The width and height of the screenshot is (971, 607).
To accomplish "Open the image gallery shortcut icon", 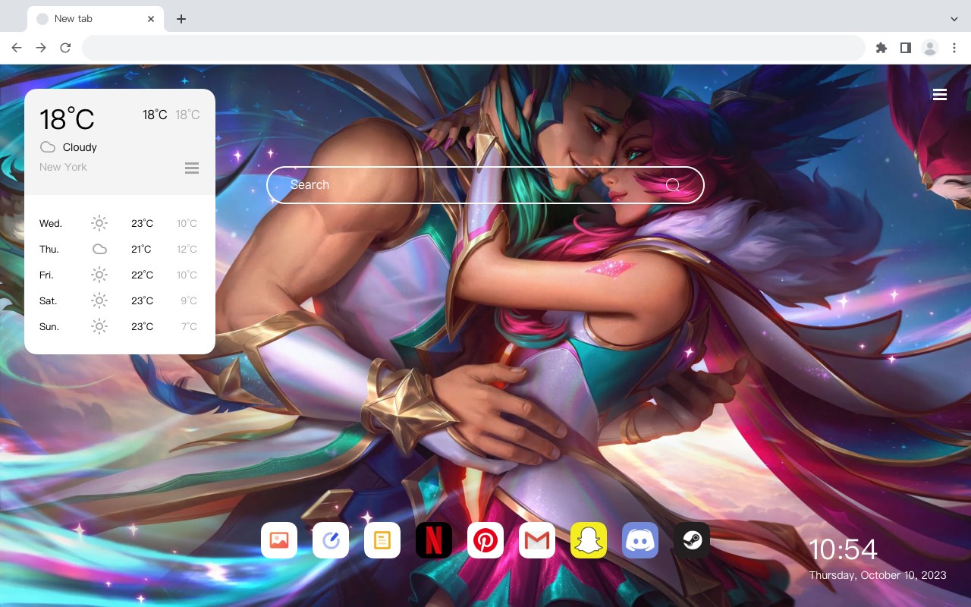I will pos(279,540).
